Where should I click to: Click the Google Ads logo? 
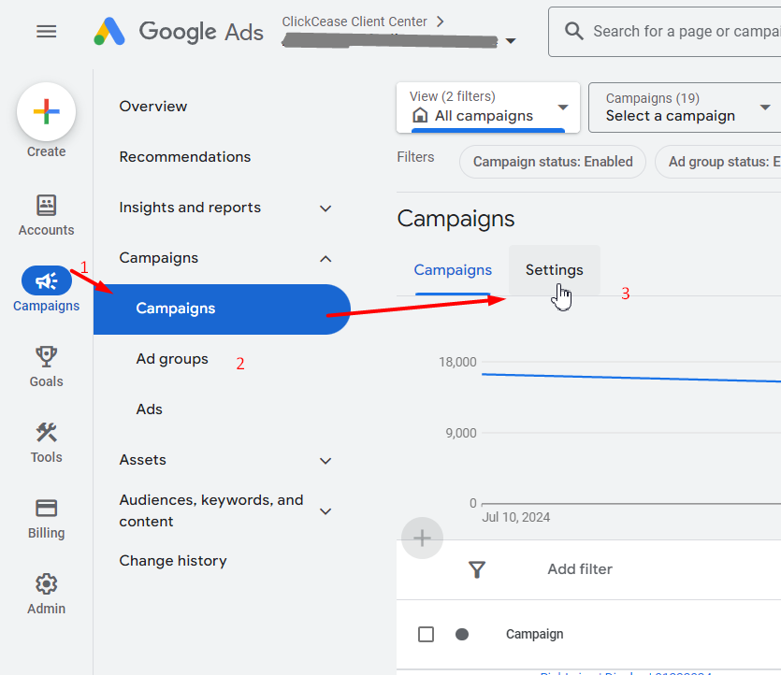179,32
